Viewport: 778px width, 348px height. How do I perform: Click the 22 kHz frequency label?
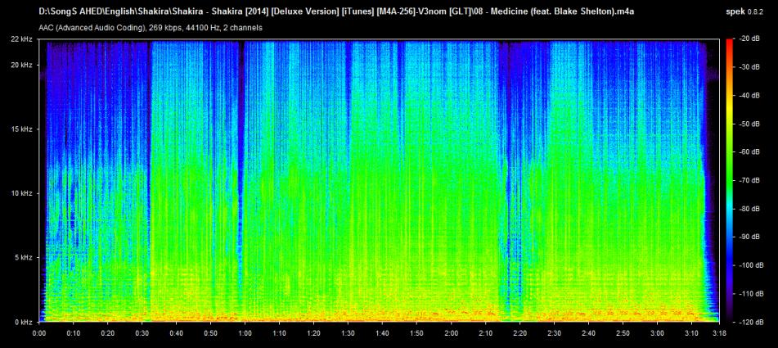(20, 39)
